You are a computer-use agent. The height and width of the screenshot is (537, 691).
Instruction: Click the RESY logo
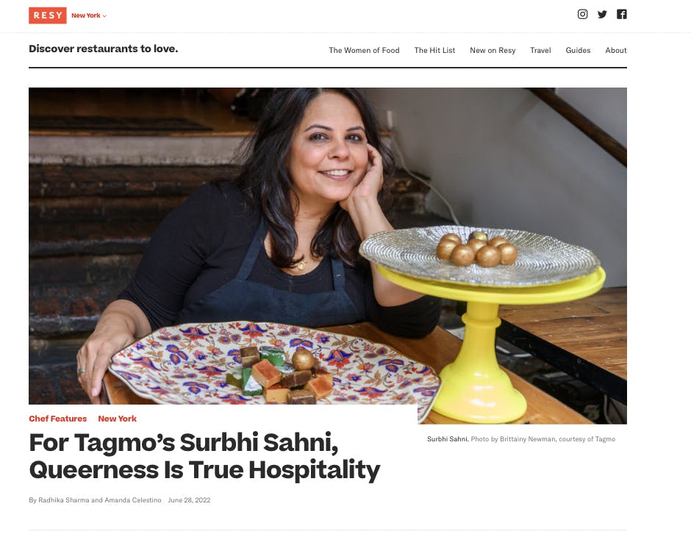point(48,15)
